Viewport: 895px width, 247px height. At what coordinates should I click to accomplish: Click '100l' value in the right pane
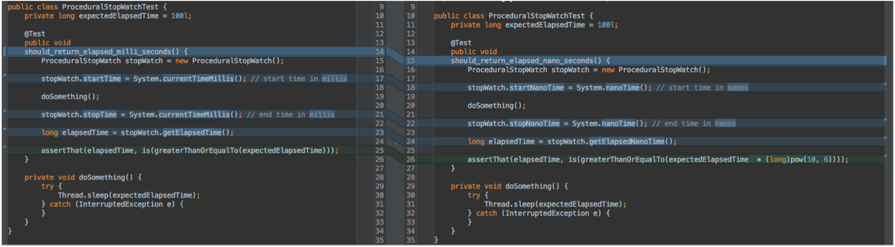pyautogui.click(x=605, y=25)
